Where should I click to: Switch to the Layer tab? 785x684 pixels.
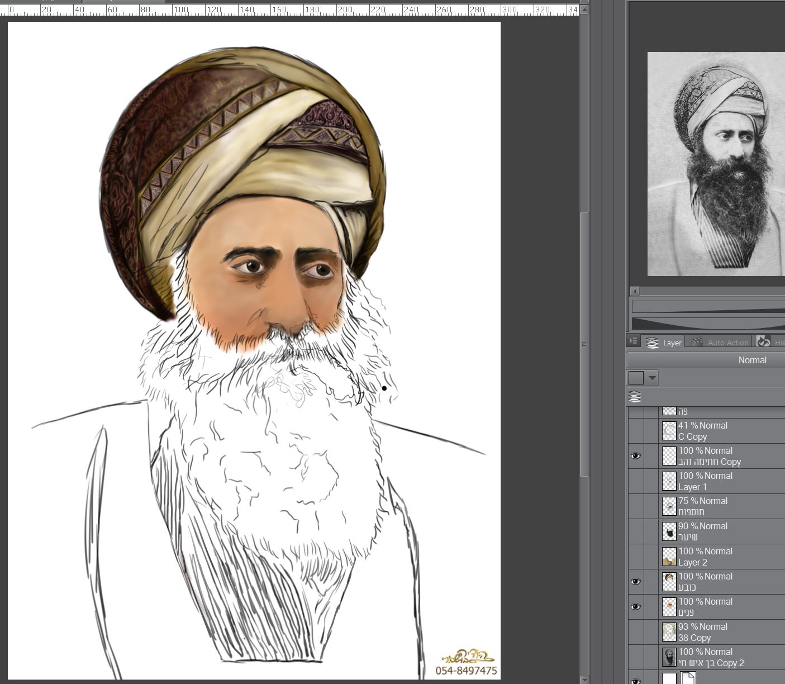click(x=664, y=342)
